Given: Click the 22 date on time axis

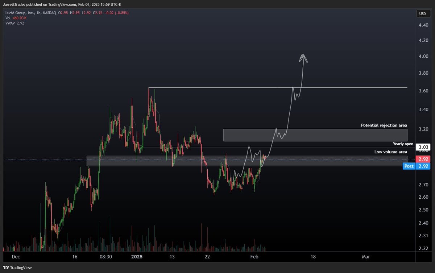Looking at the screenshot, I should 207,257.
